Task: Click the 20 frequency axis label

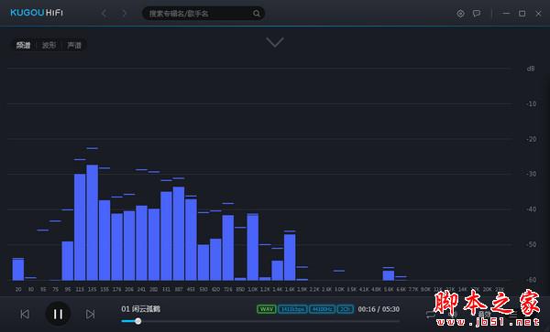Action: pyautogui.click(x=18, y=289)
